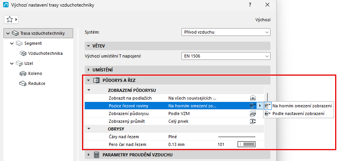Click the Zobrazení půdorysu row
This screenshot has width=339, height=161.
tap(174, 114)
